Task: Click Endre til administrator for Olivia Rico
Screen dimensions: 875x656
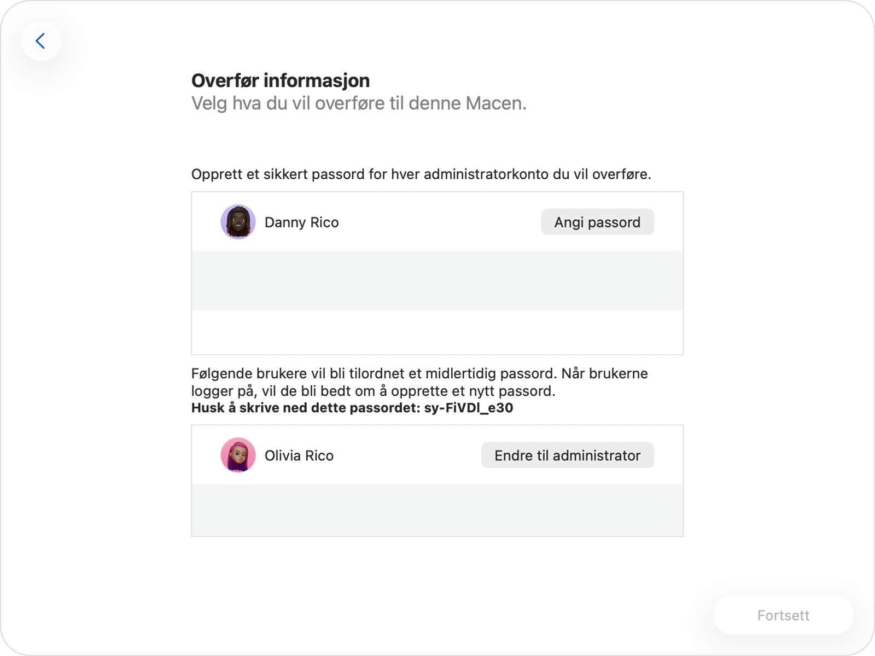Action: coord(567,455)
